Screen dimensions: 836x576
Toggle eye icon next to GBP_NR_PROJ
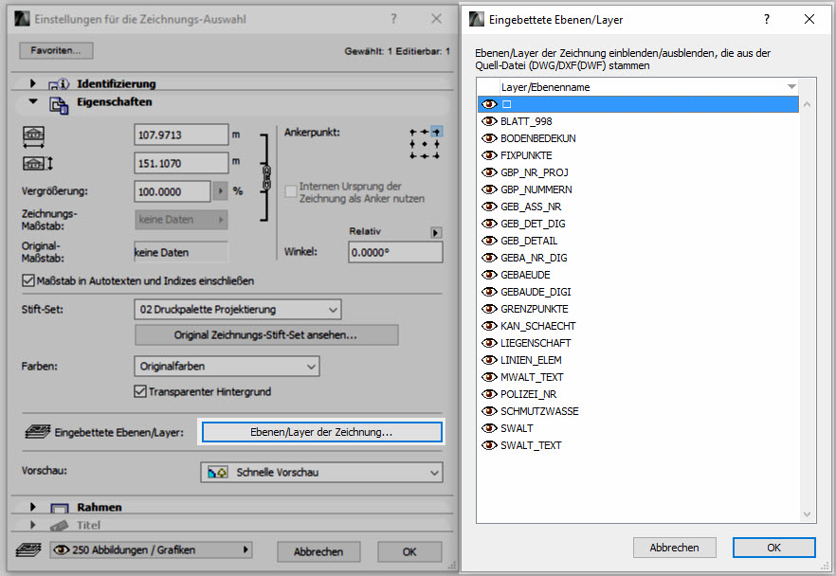tap(489, 172)
